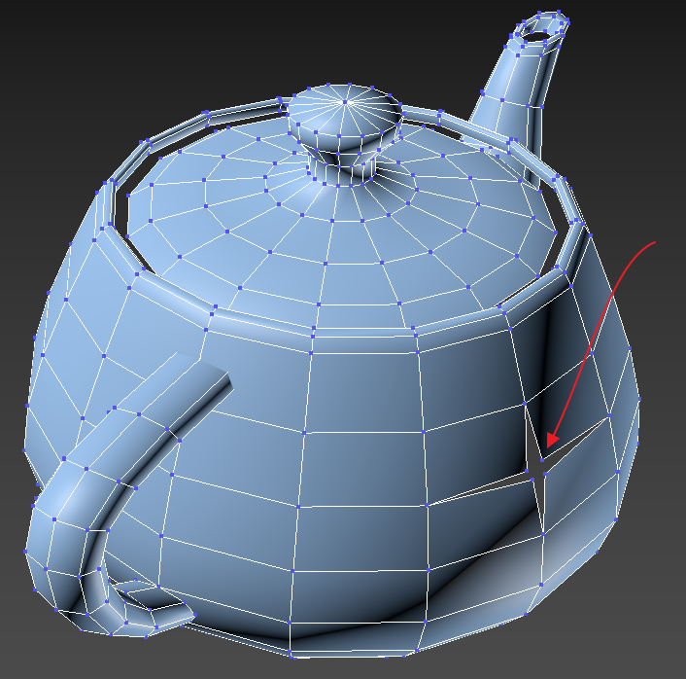Image resolution: width=686 pixels, height=679 pixels.
Task: Click the vertex at the red arrow tip
Action: (540, 459)
